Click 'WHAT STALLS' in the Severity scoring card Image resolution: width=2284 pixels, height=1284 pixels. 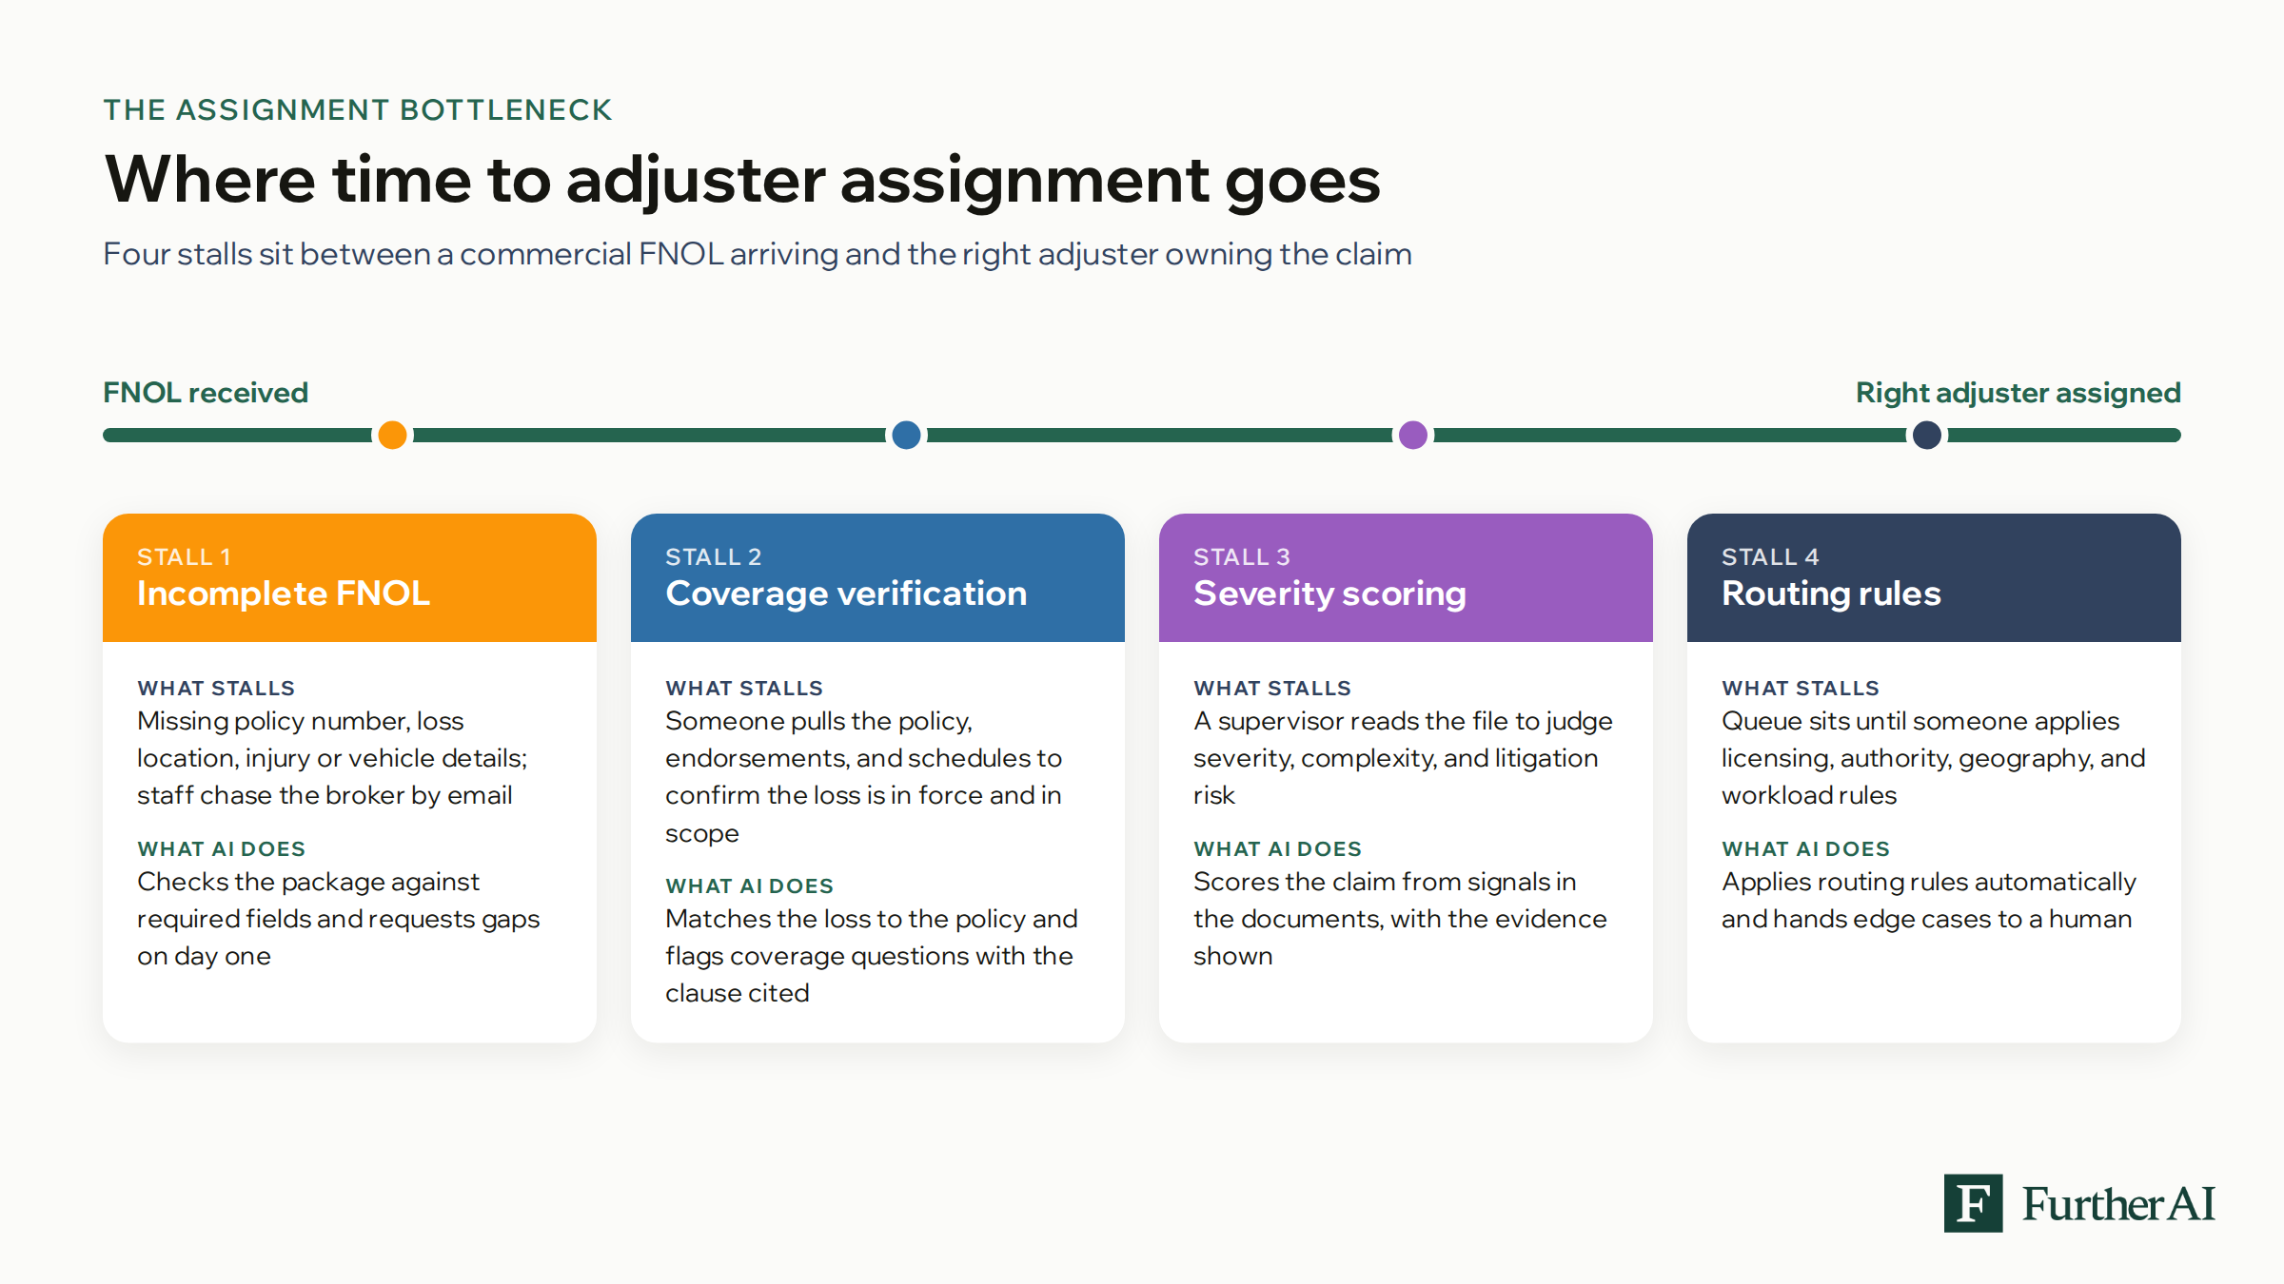(x=1272, y=688)
